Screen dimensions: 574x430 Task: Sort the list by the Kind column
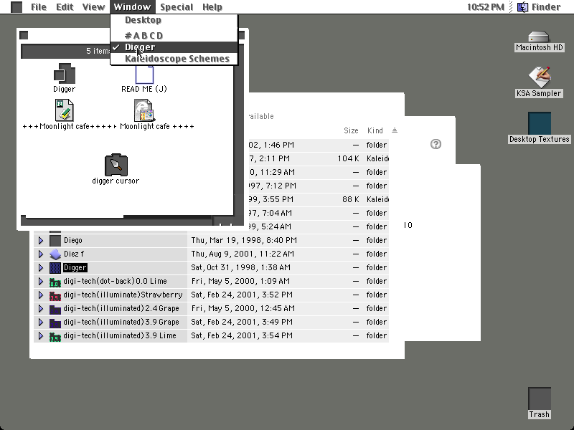pos(375,130)
